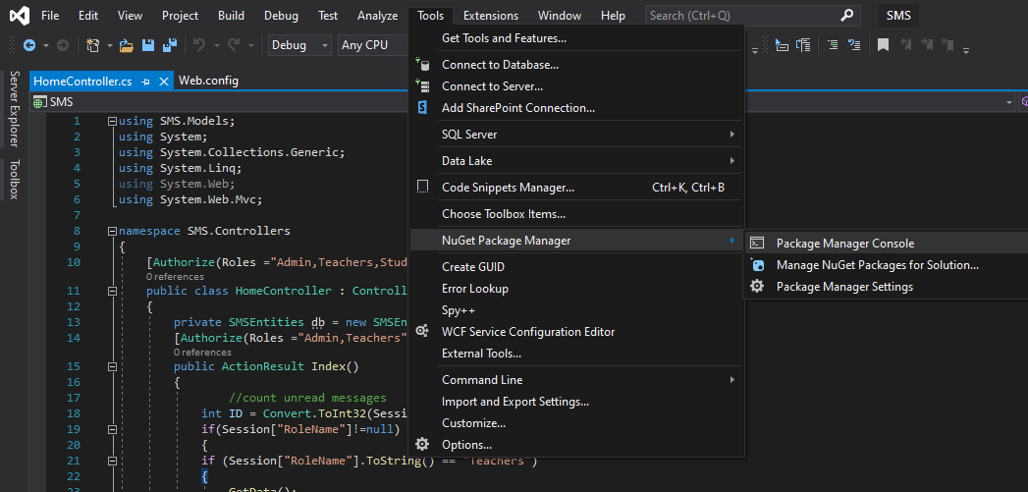Viewport: 1028px width, 492px height.
Task: Open the Help menu
Action: tap(613, 16)
